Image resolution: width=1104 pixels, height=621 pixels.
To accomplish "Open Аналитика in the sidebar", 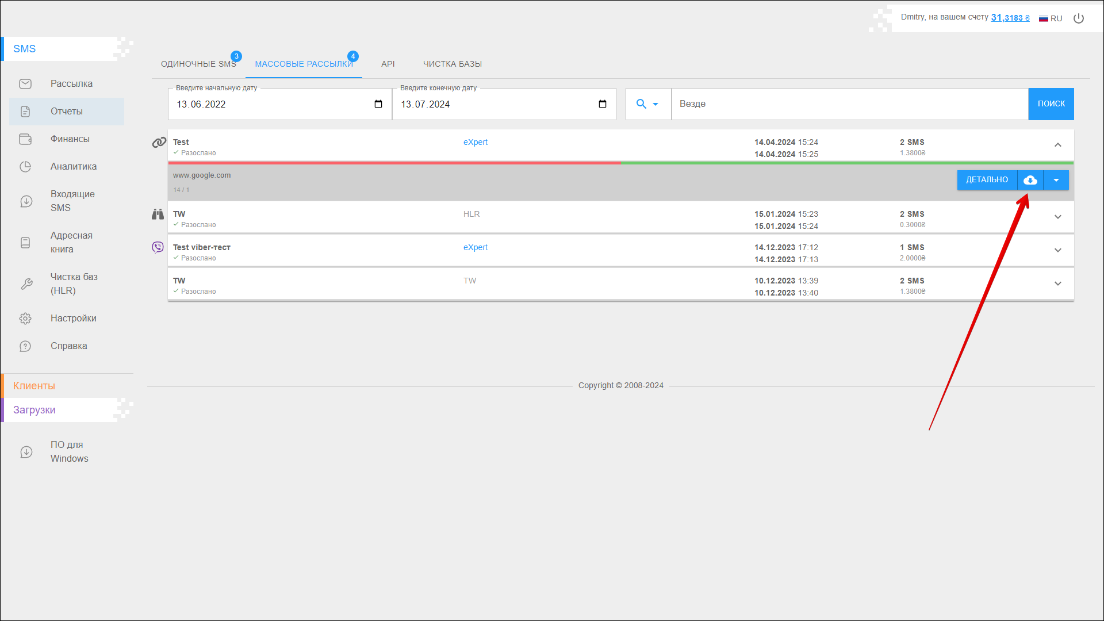I will (73, 167).
